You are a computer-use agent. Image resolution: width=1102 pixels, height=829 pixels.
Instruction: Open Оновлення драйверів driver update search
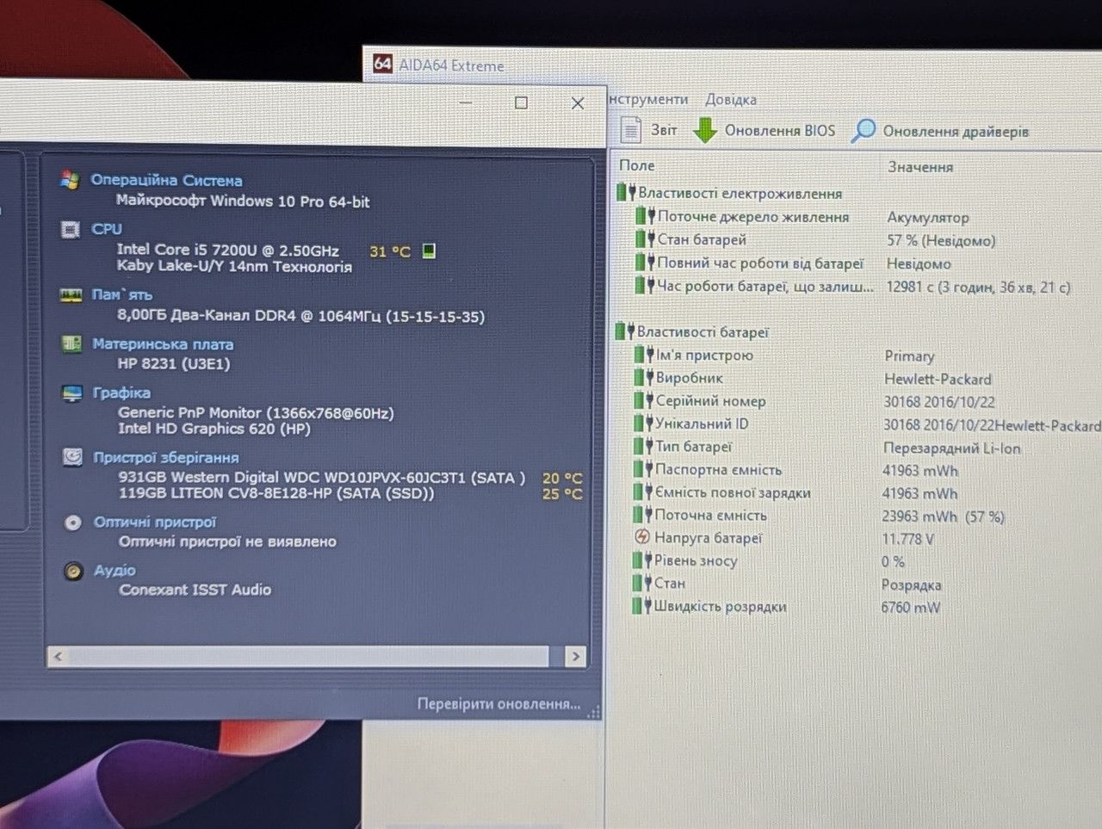940,131
